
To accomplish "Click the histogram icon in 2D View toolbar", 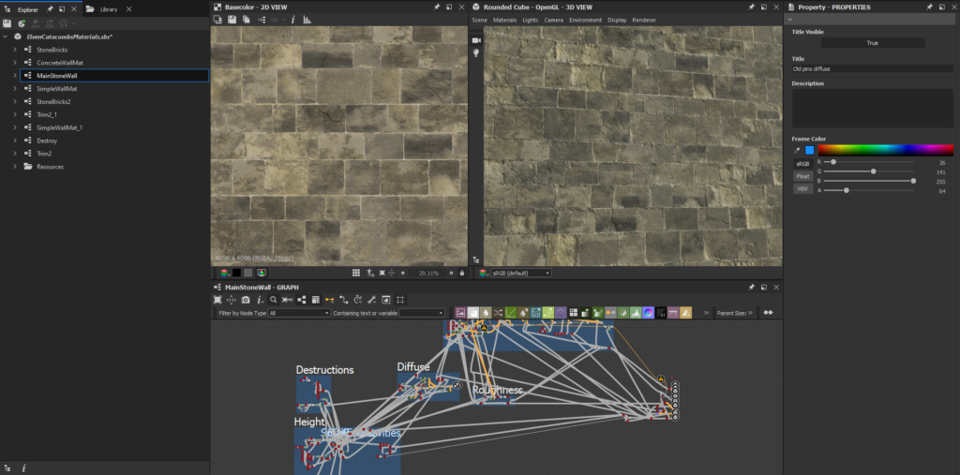I will click(x=307, y=19).
